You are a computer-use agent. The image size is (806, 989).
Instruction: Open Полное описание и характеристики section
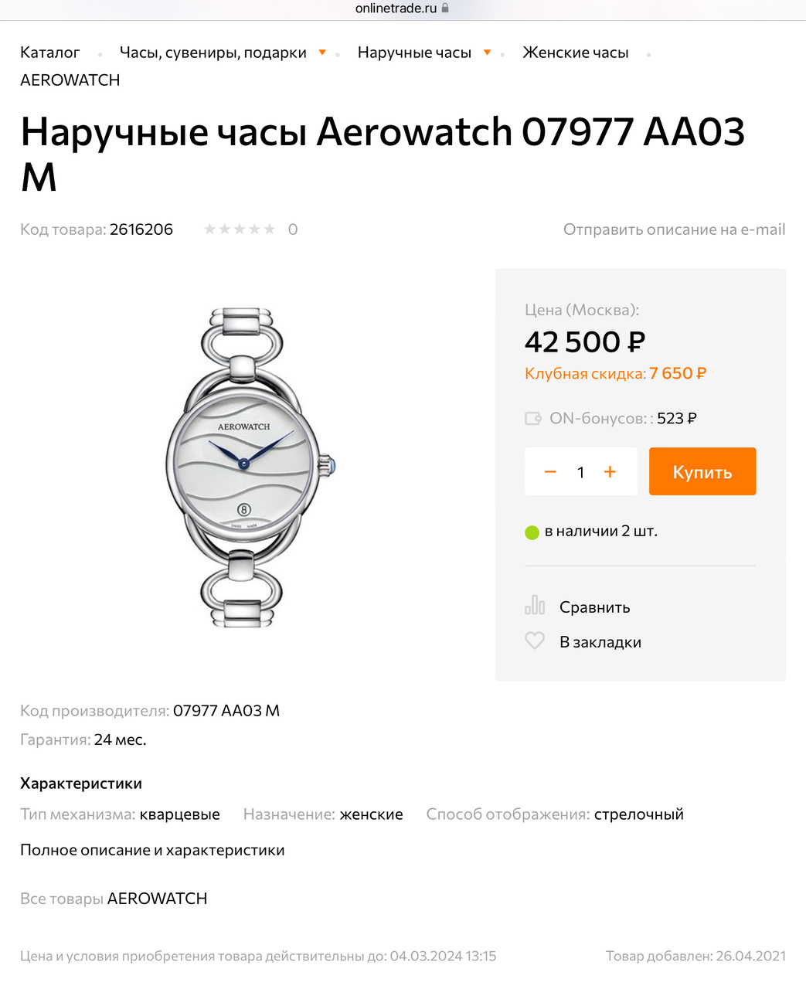152,850
